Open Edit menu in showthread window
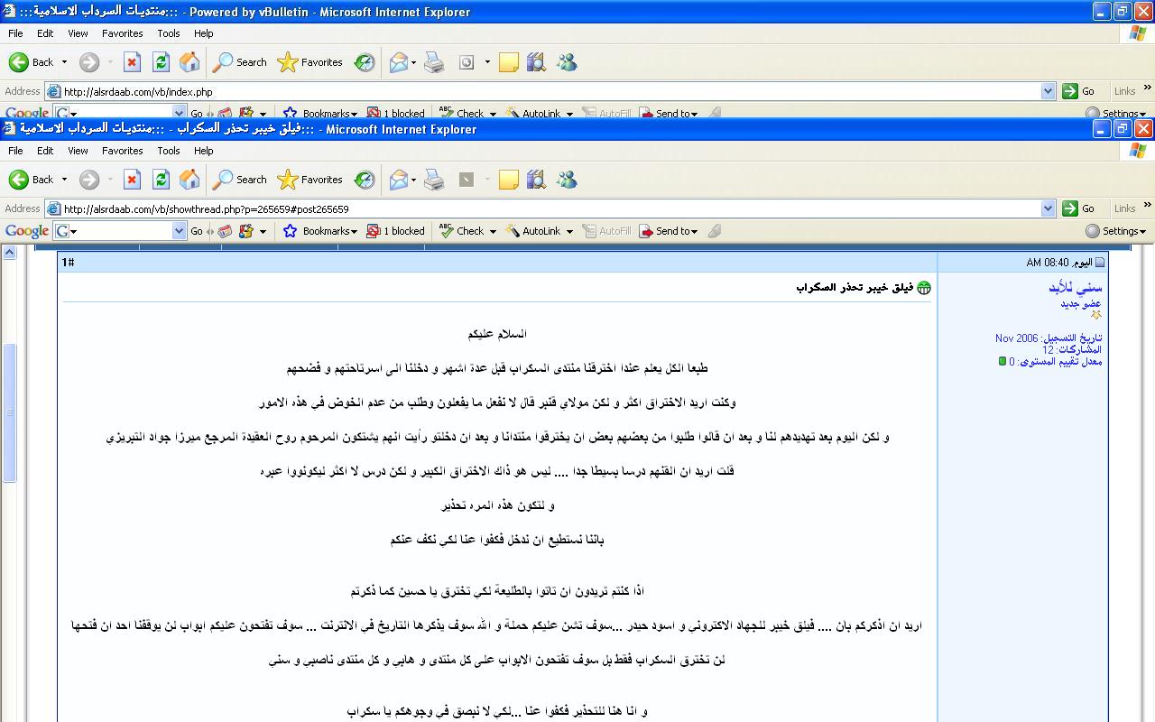The image size is (1155, 722). pyautogui.click(x=45, y=151)
